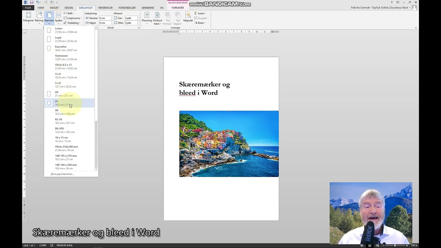Click the '5 ORD' word count
The image size is (441, 248).
43,245
